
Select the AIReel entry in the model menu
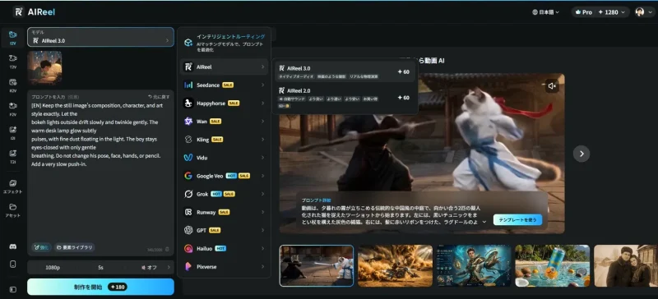pos(224,67)
